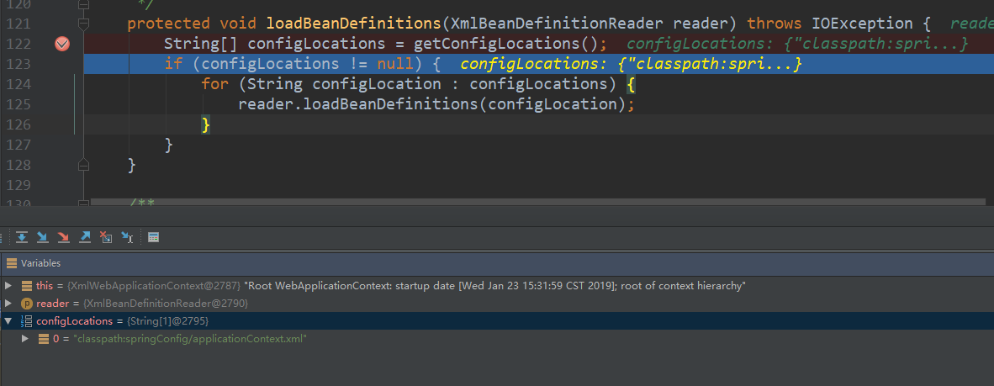Click the Drop Frame icon
Viewport: 994px width, 386px height.
point(106,237)
